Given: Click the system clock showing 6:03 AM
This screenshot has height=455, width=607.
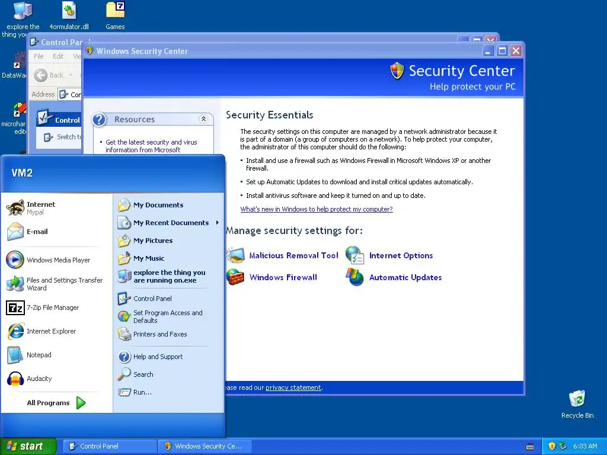Looking at the screenshot, I should pos(585,446).
